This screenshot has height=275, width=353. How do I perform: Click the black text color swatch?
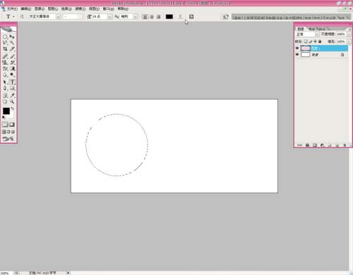click(169, 17)
